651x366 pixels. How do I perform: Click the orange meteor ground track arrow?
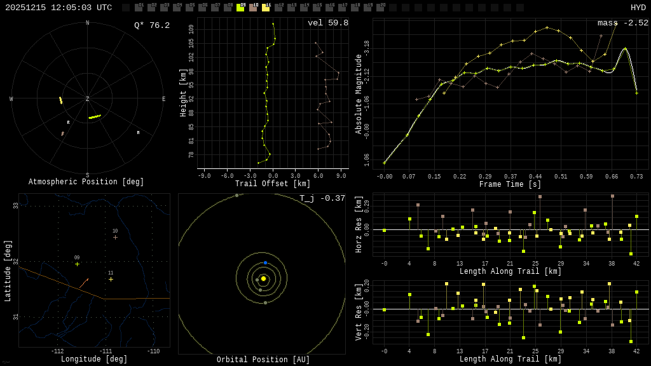pos(84,283)
